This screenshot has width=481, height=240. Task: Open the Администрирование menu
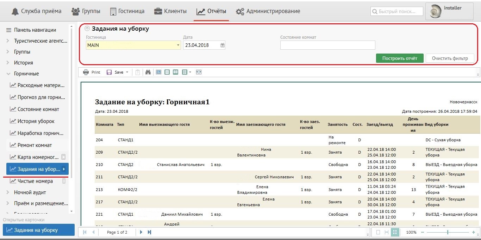coord(268,11)
